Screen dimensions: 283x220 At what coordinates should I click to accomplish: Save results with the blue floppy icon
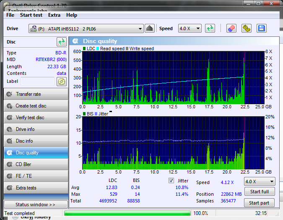(x=262, y=28)
